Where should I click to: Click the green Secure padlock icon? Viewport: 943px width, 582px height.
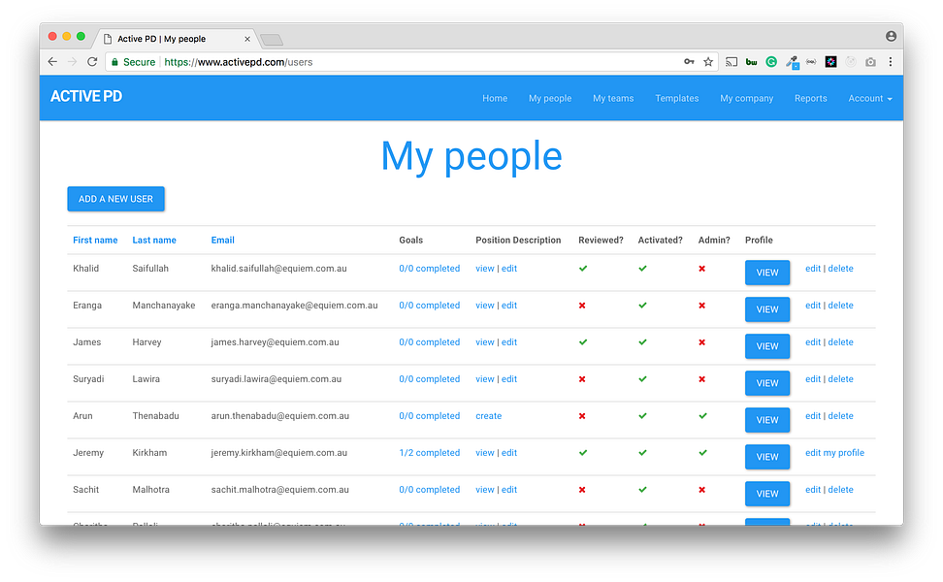pos(114,62)
